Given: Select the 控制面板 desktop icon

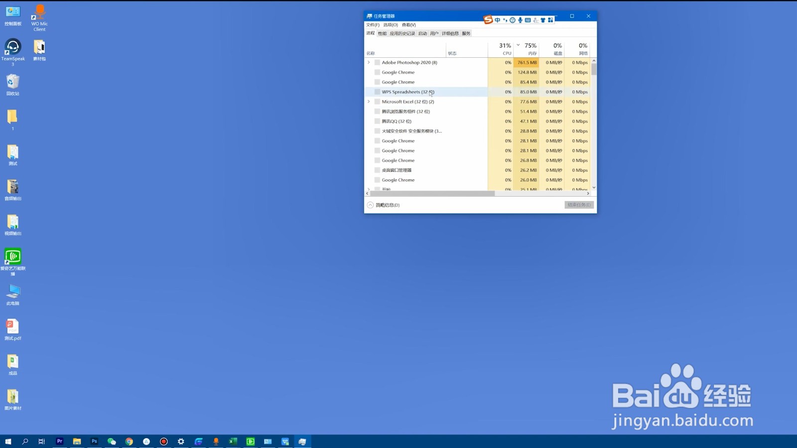Looking at the screenshot, I should pyautogui.click(x=13, y=15).
